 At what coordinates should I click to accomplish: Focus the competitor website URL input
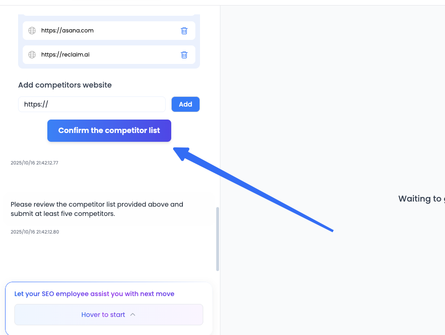pyautogui.click(x=92, y=104)
